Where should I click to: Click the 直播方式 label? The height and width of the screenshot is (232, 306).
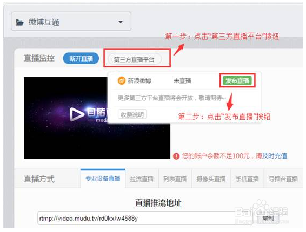[39, 179]
